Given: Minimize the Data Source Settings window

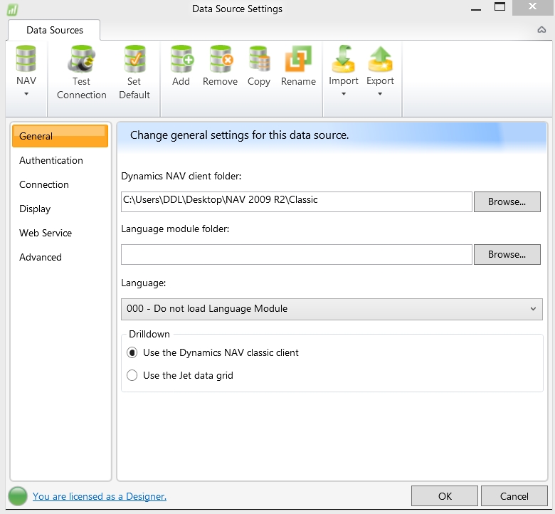Looking at the screenshot, I should coord(476,8).
